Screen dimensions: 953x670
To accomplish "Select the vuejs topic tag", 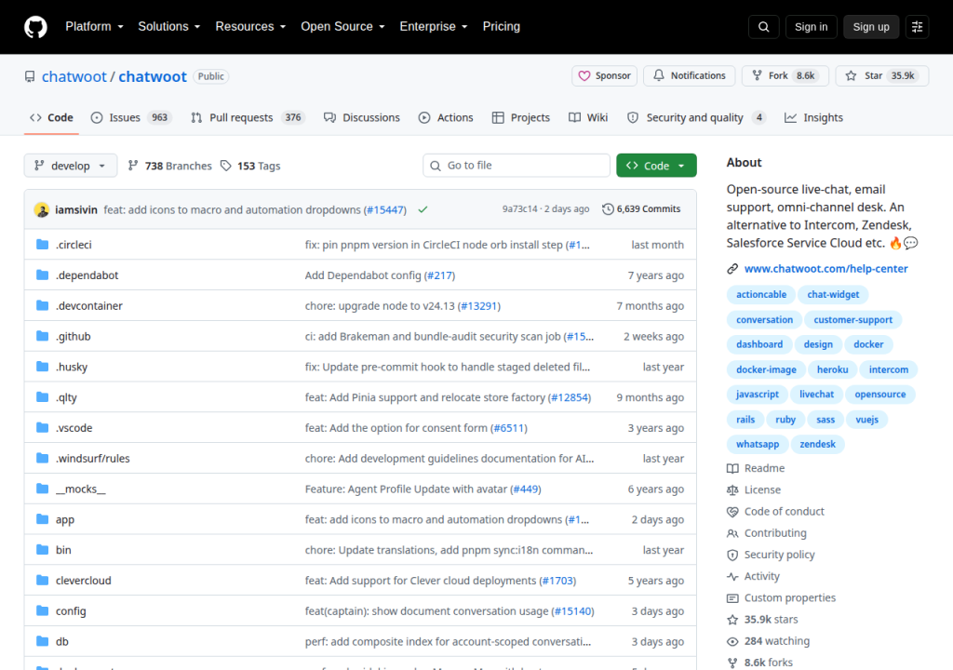I will point(866,420).
